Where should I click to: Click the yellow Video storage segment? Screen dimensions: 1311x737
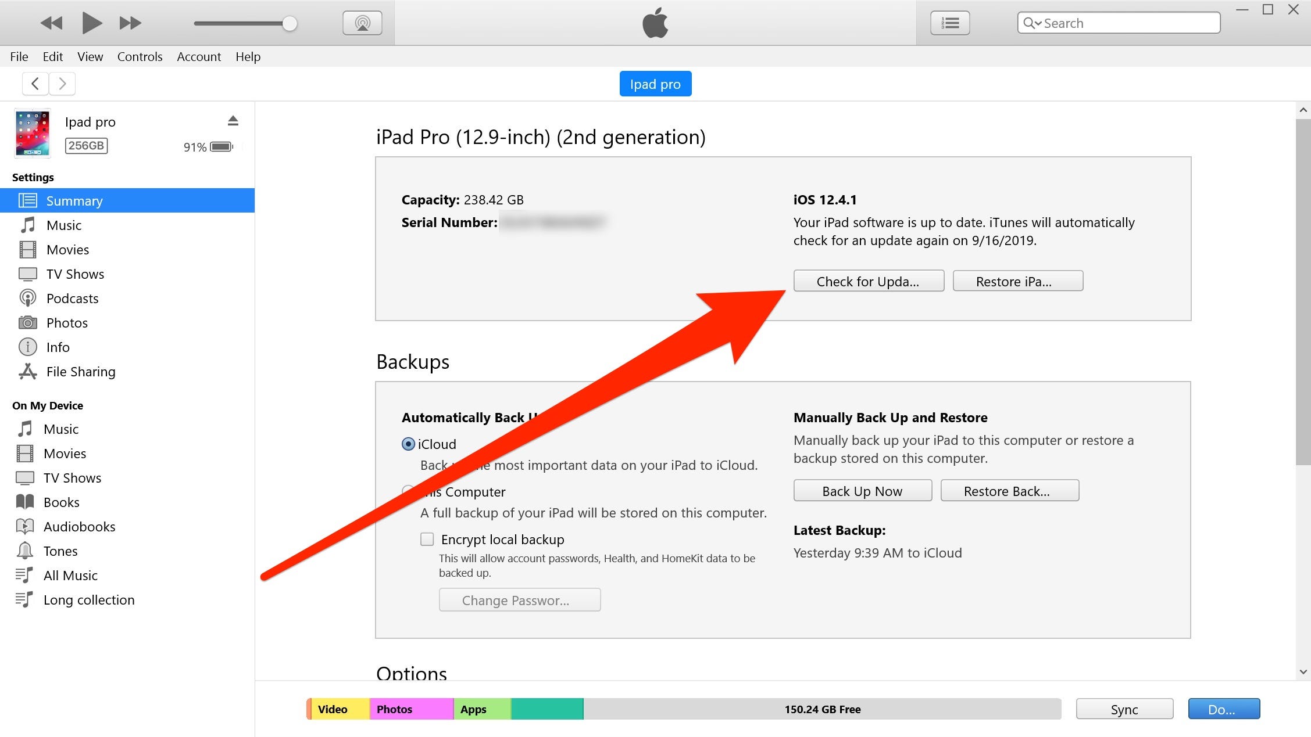pos(341,709)
